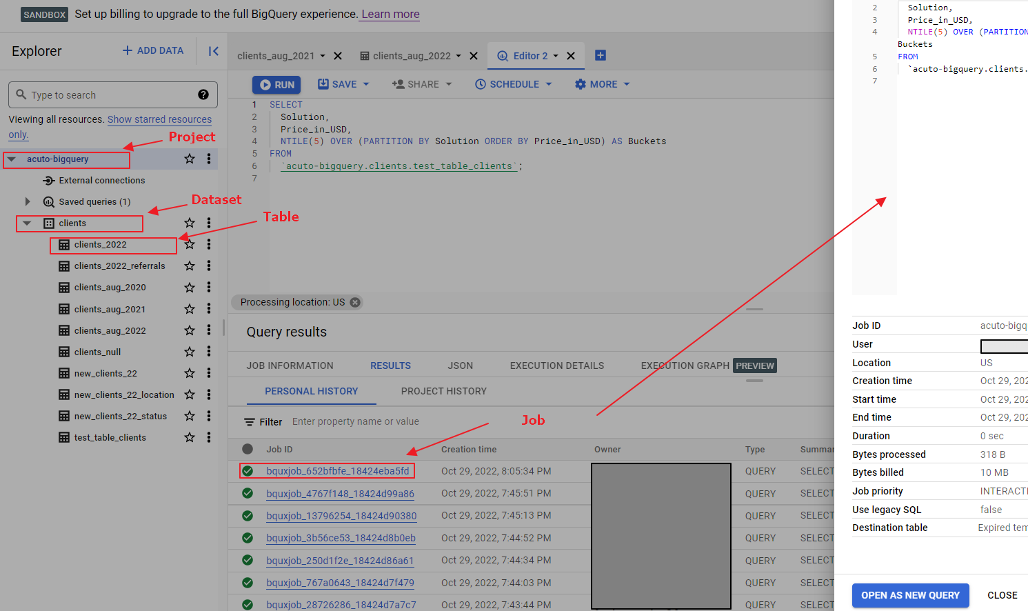Open the Filter icon in job history
Screen dimensions: 1028x611
click(250, 422)
